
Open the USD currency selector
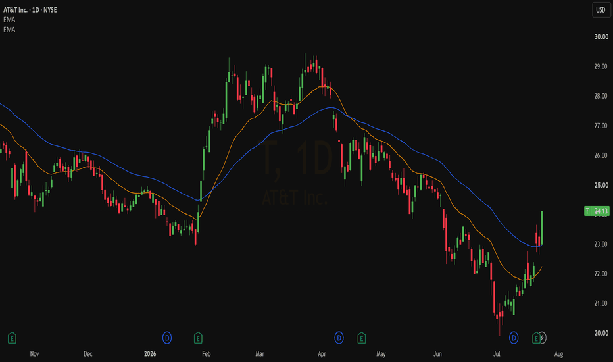tap(601, 10)
